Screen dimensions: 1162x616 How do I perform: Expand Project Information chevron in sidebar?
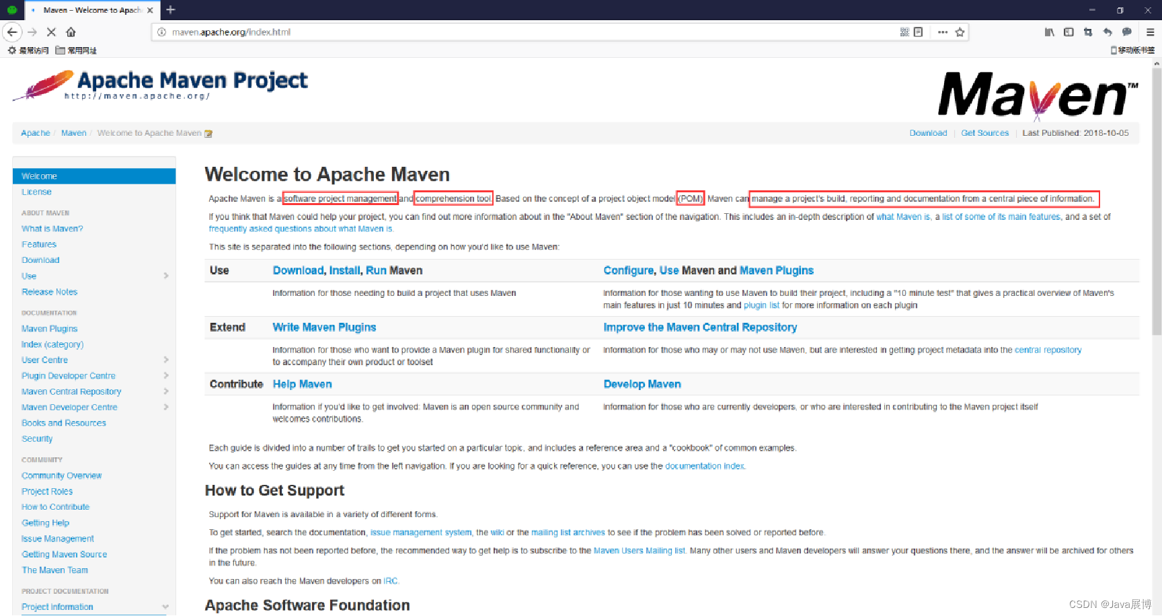[x=165, y=607]
